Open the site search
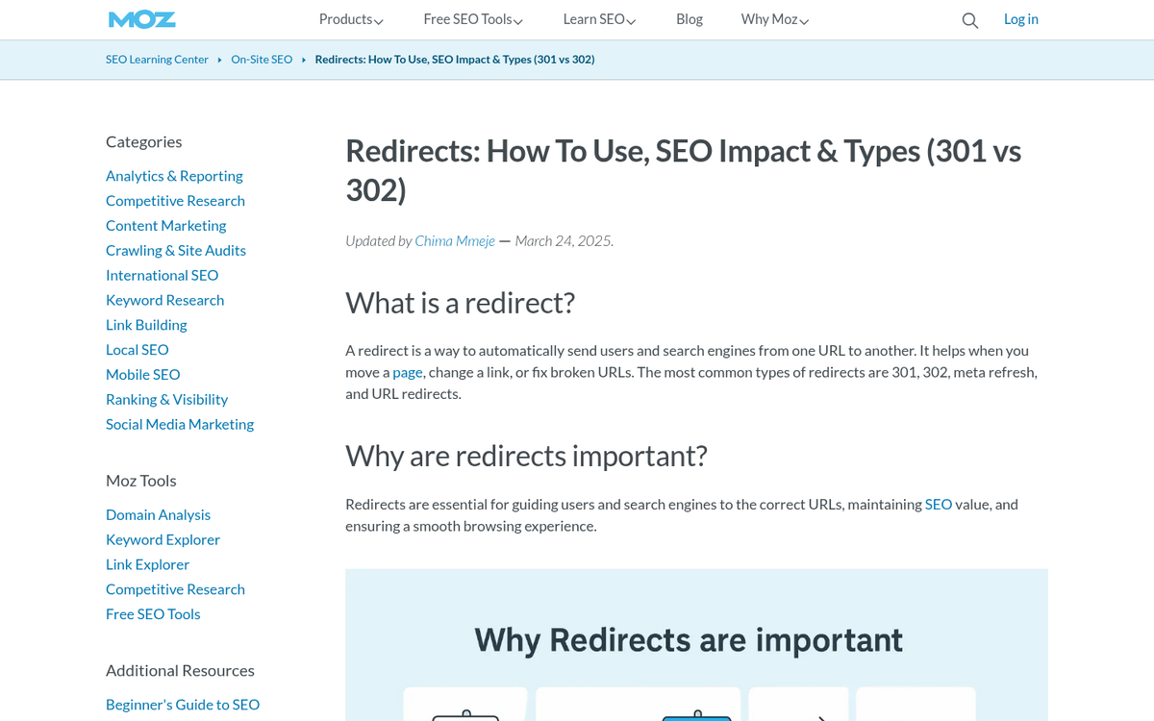The height and width of the screenshot is (721, 1154). click(969, 19)
